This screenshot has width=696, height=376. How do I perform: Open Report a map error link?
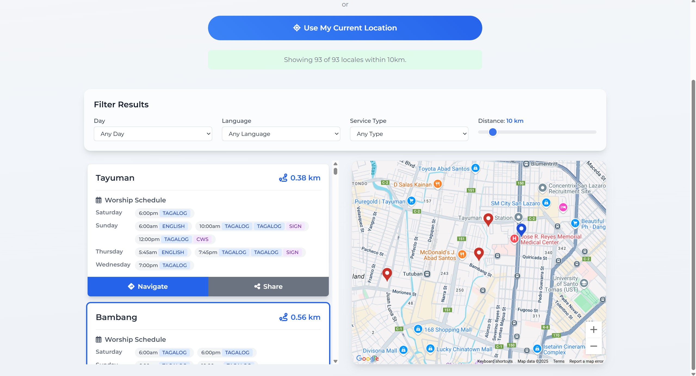coord(586,361)
